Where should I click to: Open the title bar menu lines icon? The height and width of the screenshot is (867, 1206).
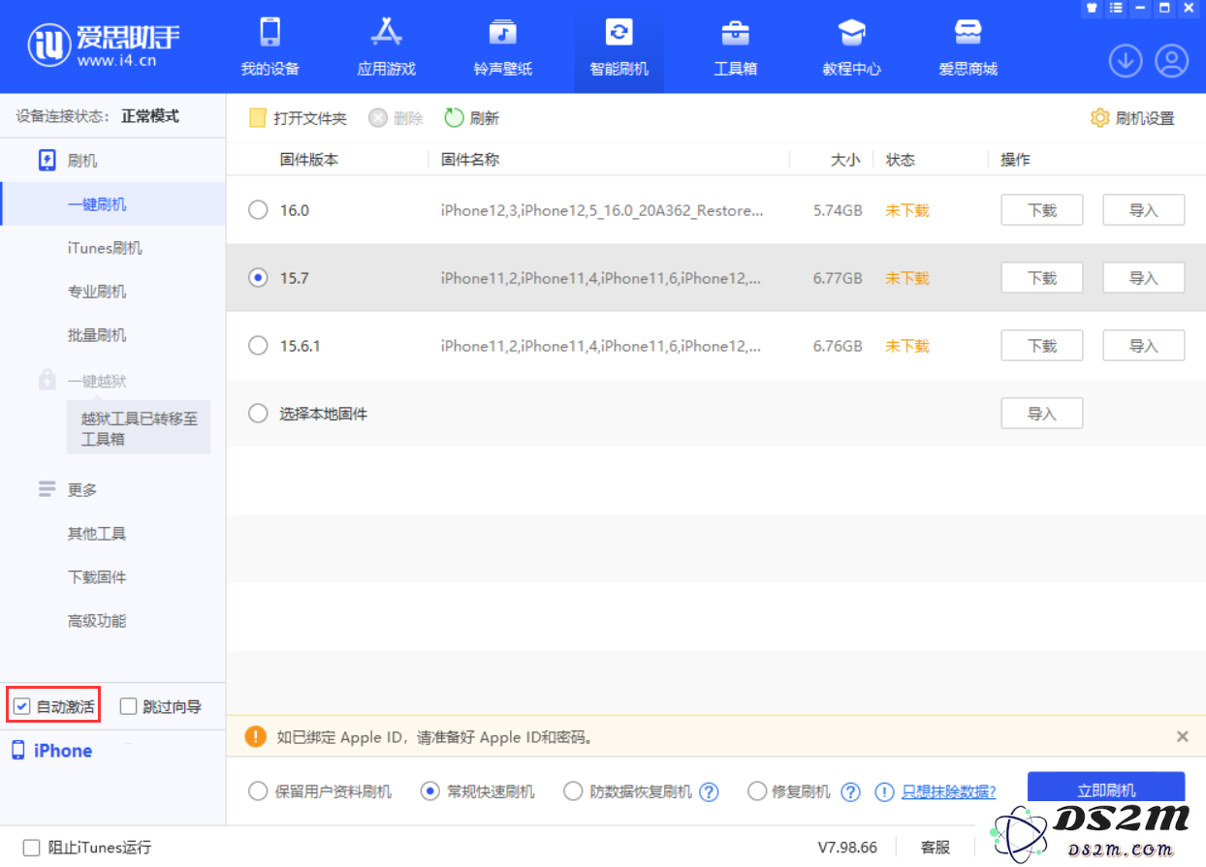coord(1116,8)
